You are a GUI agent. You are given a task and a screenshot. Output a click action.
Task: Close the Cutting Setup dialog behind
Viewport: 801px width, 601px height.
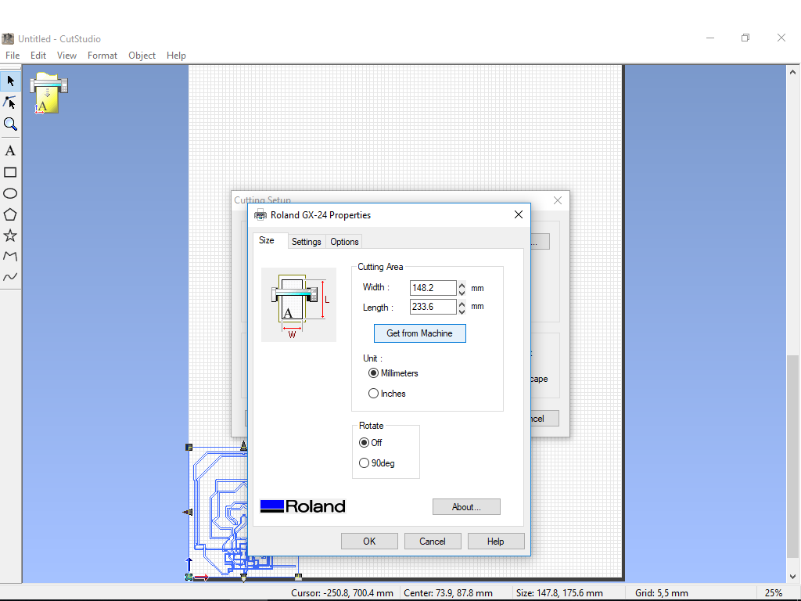pos(558,200)
